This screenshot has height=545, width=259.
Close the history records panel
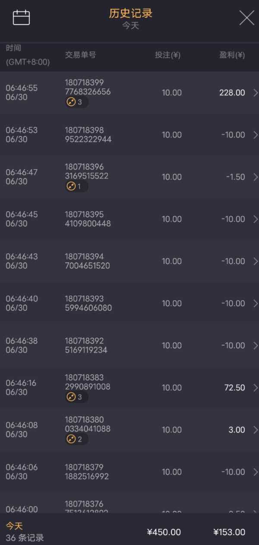246,18
